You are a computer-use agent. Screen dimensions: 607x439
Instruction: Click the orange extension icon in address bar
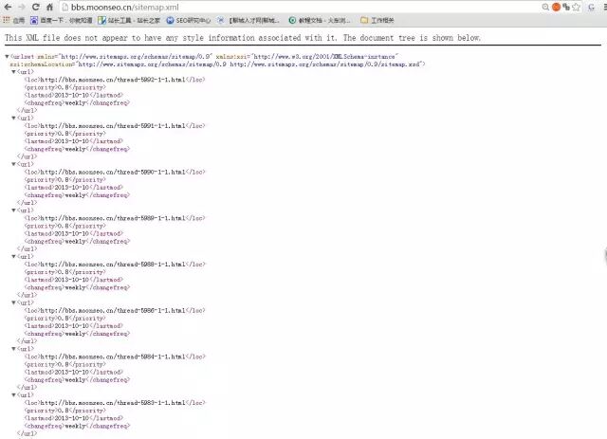[x=556, y=7]
